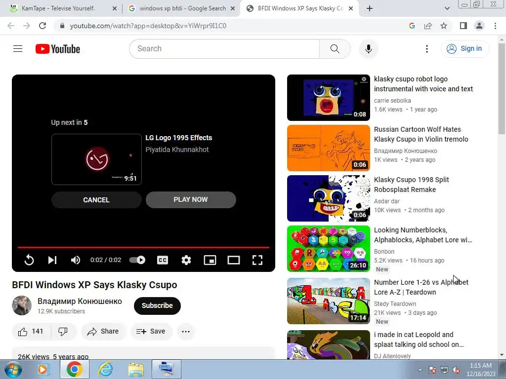Save video to a playlist
Viewport: 506px width, 379px height.
click(151, 331)
